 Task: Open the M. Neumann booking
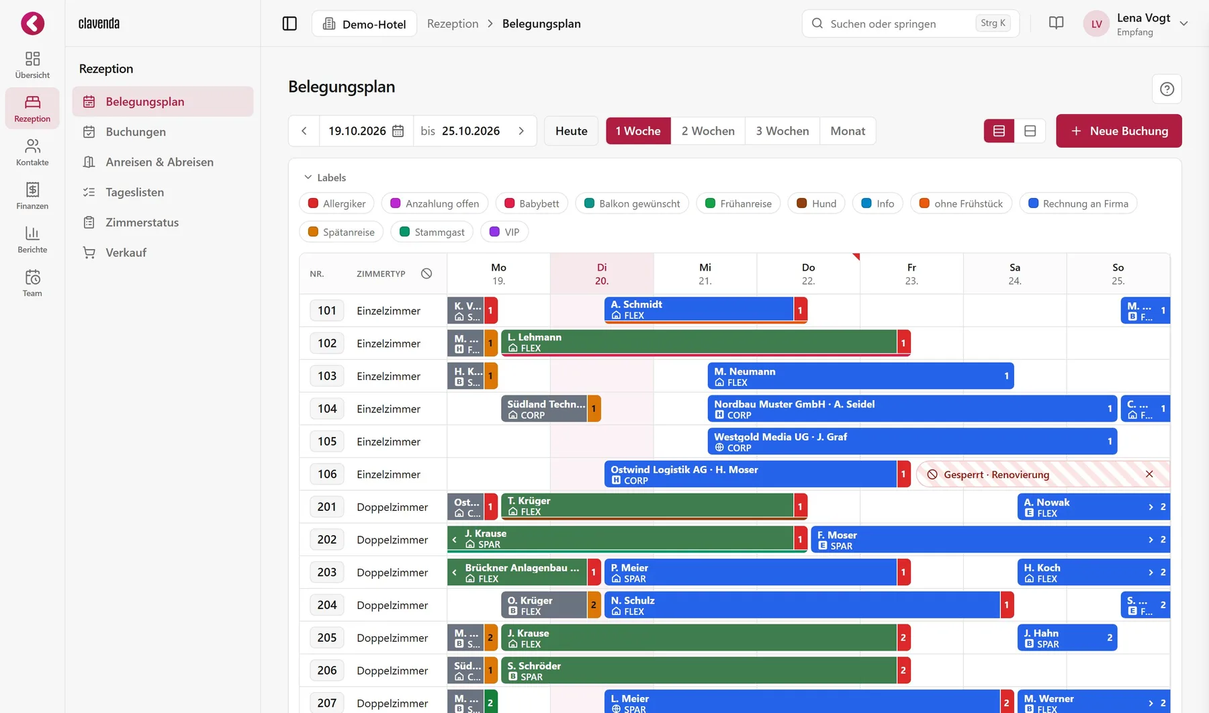click(860, 375)
